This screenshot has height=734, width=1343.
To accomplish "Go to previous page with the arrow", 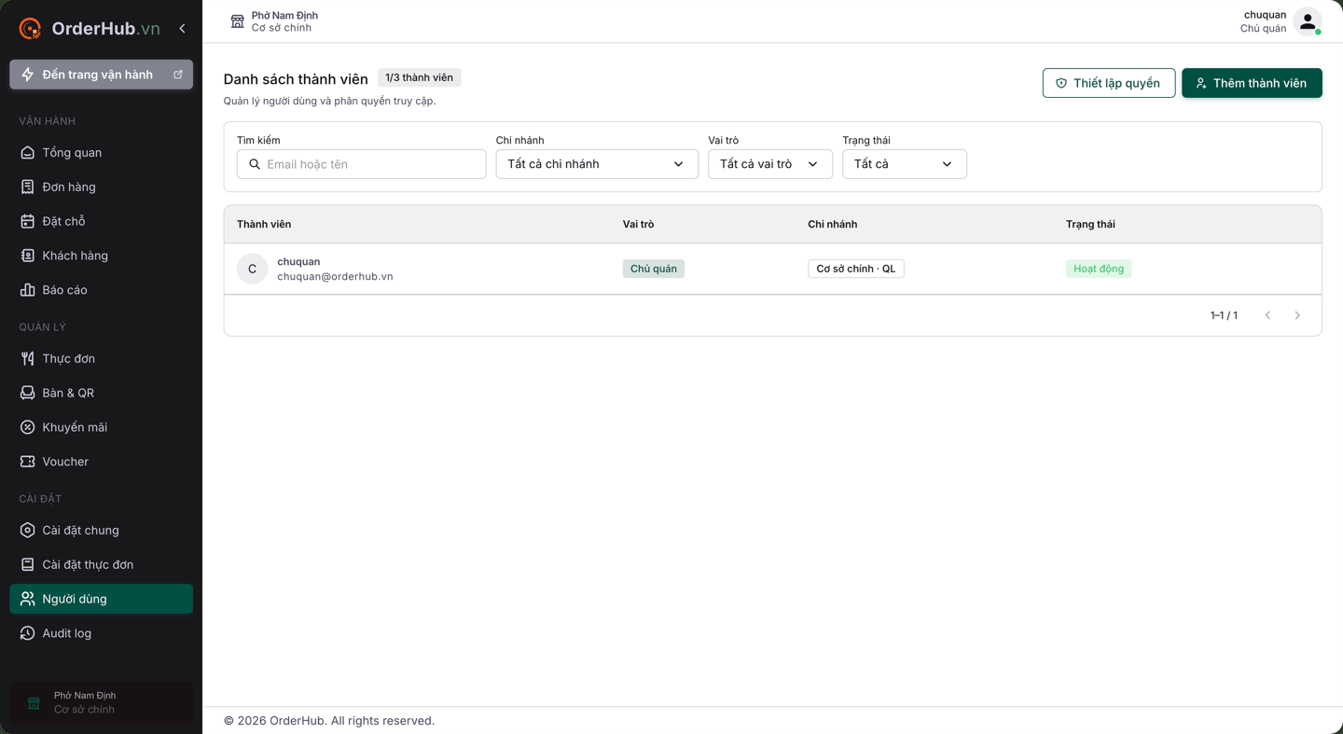I will 1267,315.
